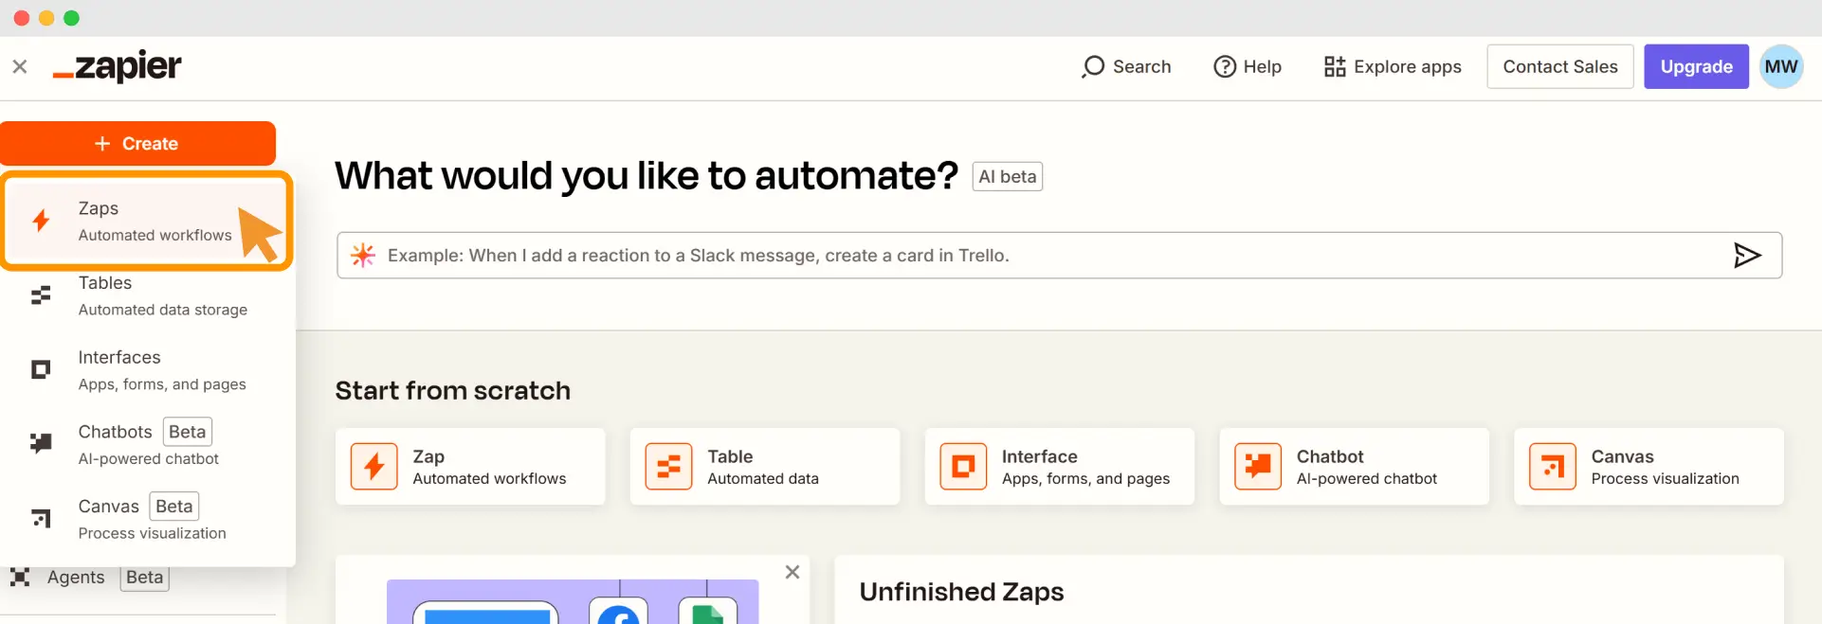The height and width of the screenshot is (624, 1822).
Task: Close the sidebar with the X icon
Action: pyautogui.click(x=20, y=66)
